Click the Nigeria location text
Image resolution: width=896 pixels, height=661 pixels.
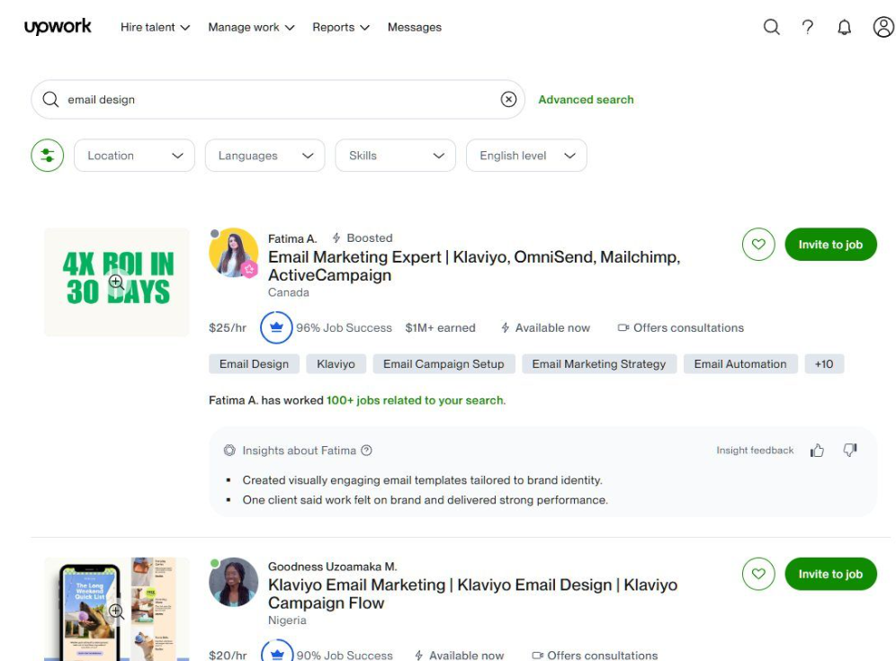point(287,620)
